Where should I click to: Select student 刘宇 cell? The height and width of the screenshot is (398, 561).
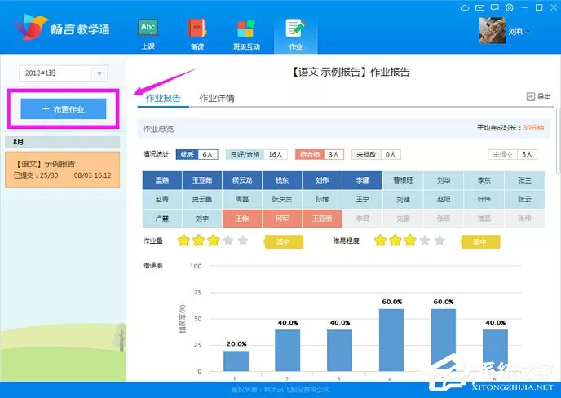tap(202, 219)
